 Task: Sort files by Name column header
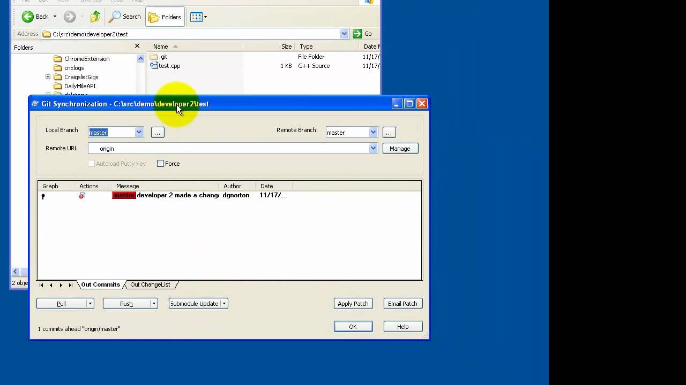pyautogui.click(x=195, y=47)
